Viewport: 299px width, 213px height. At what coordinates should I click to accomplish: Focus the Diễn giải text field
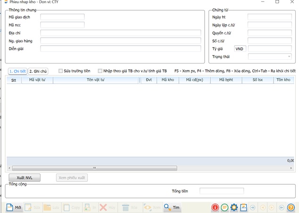(121, 48)
